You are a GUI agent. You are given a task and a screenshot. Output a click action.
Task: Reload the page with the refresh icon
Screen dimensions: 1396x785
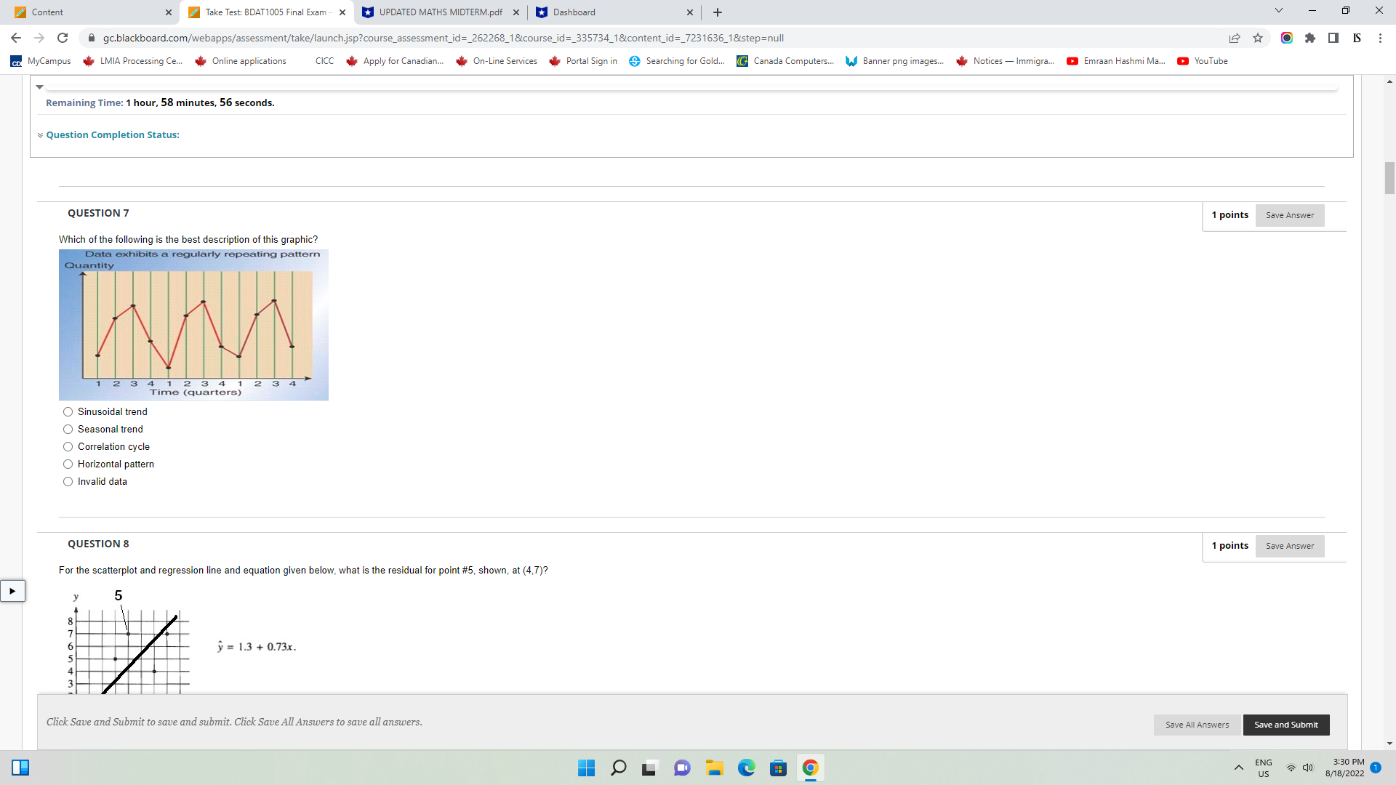tap(63, 38)
